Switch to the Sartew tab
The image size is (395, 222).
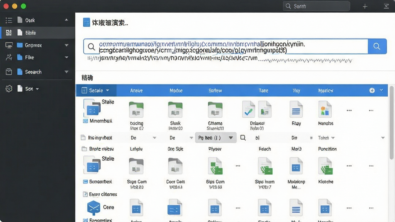click(x=215, y=91)
